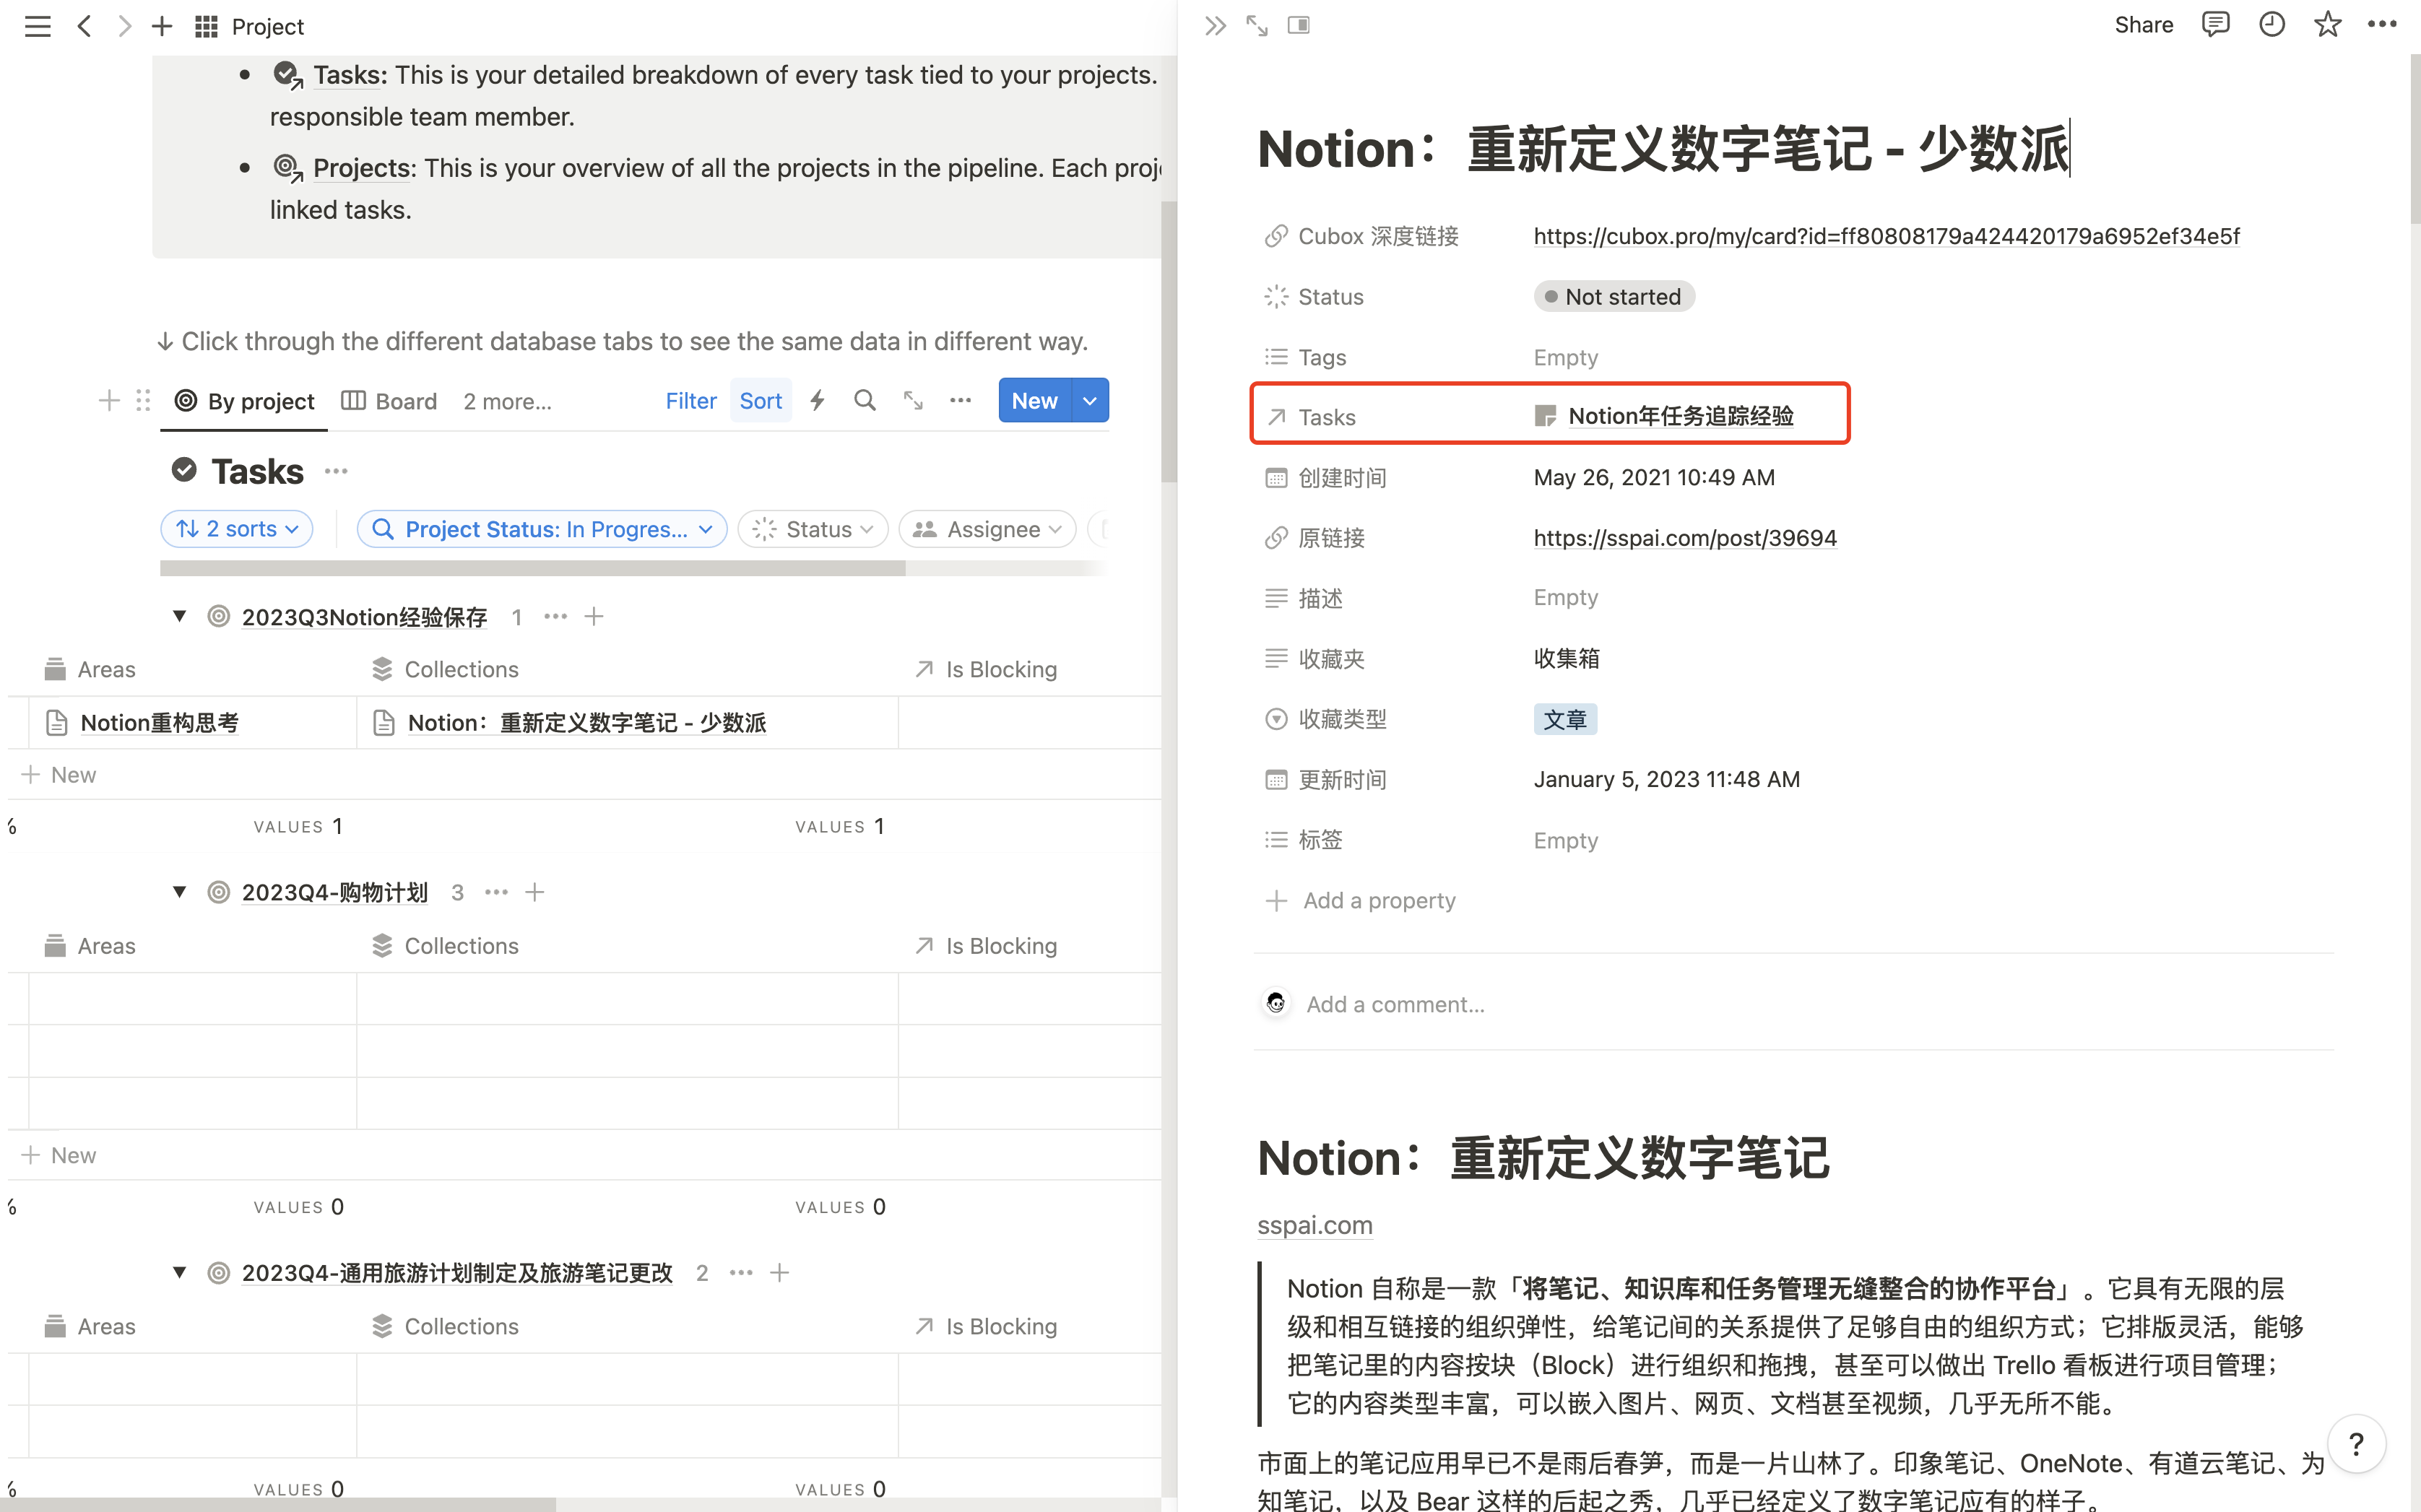Collapse the 2023Q4-通用旅游计划 group triangle
Image resolution: width=2421 pixels, height=1512 pixels.
click(179, 1272)
